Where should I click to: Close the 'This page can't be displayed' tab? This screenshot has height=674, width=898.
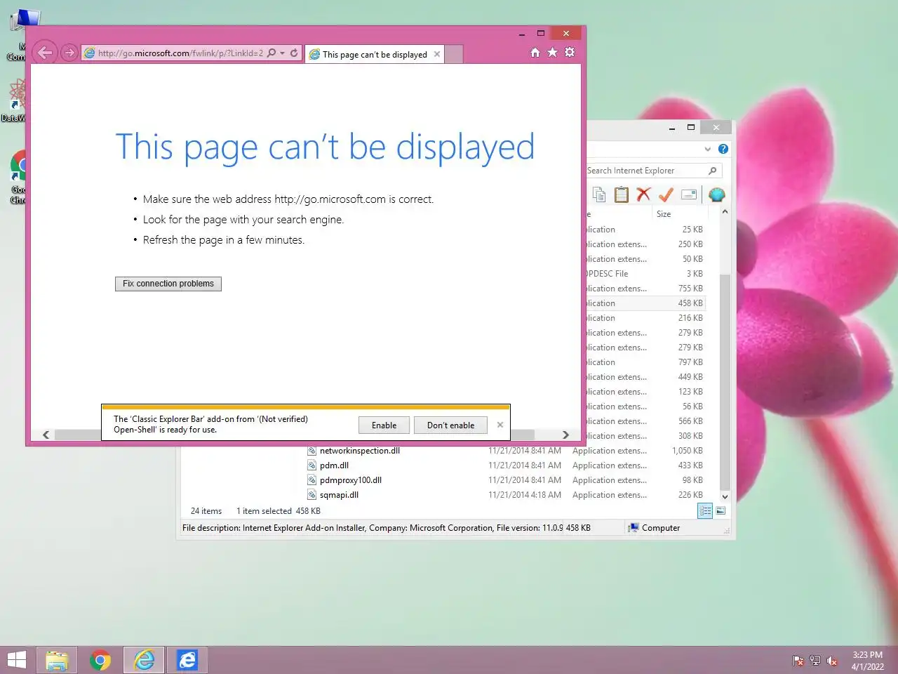coord(437,54)
